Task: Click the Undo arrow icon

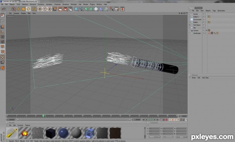Action: point(4,9)
